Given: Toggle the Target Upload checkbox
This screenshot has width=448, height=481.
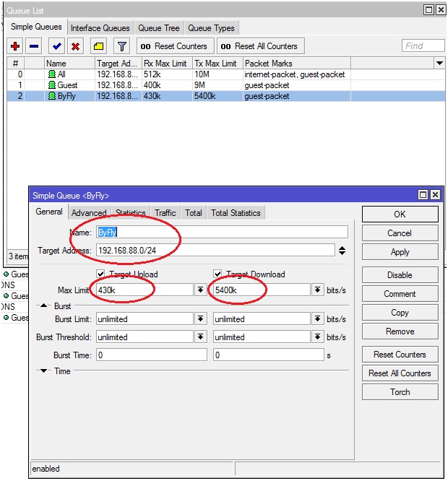Looking at the screenshot, I should [x=101, y=274].
